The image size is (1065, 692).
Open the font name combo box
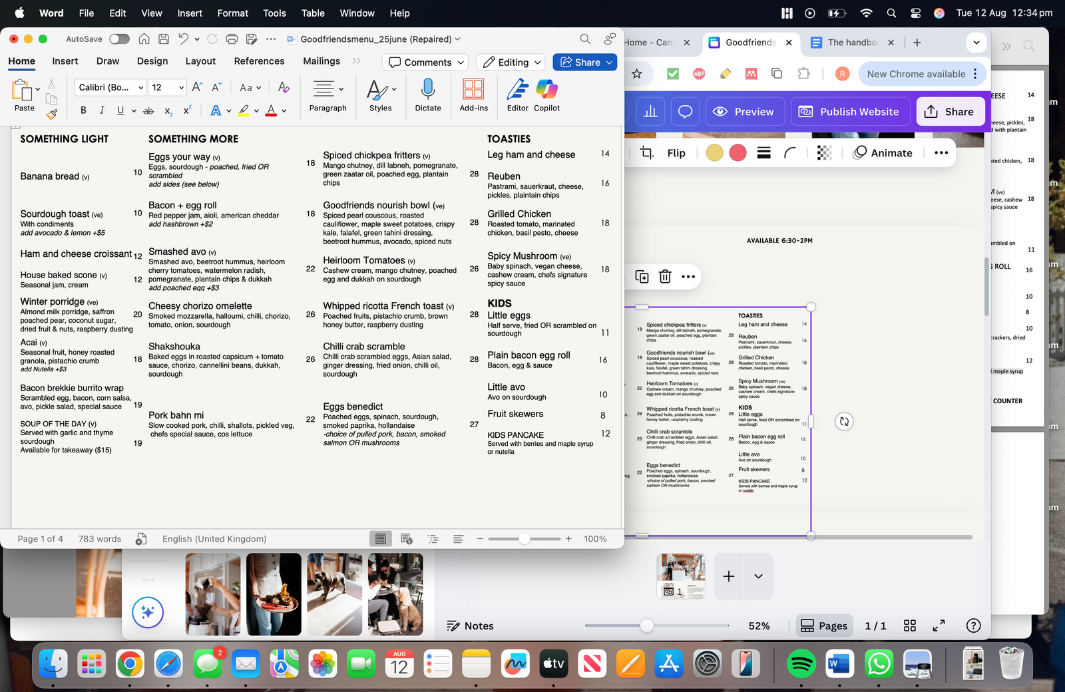click(x=110, y=87)
